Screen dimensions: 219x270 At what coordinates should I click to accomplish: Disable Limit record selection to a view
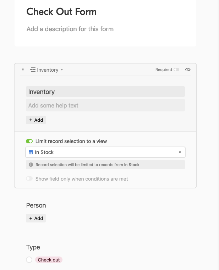29,141
